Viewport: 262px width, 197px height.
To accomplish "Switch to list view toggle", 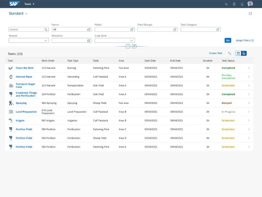I will click(x=244, y=53).
